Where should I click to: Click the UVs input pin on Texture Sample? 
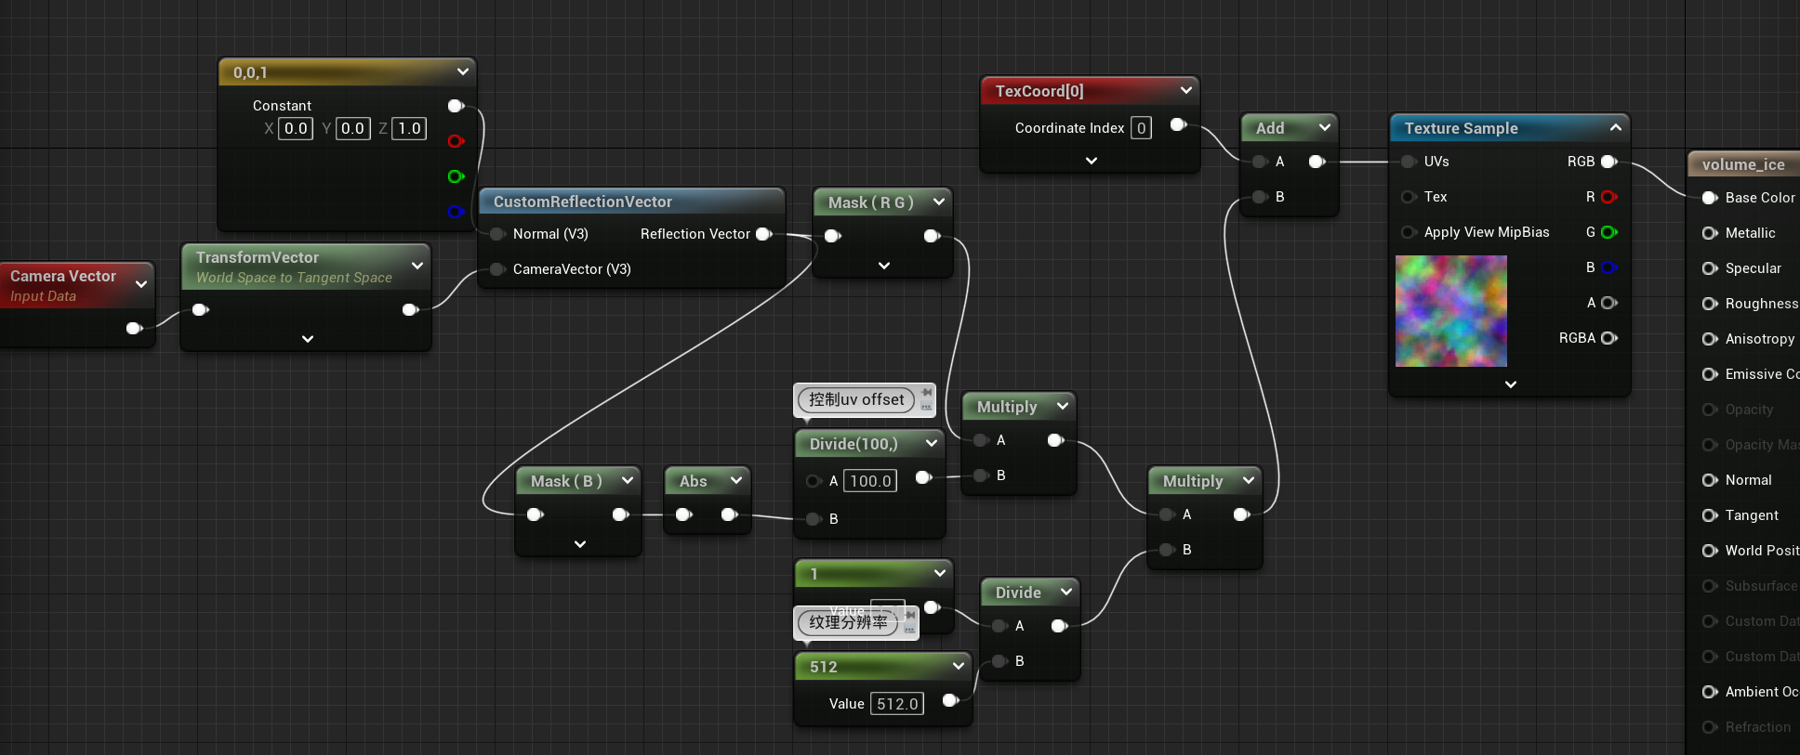click(x=1409, y=162)
